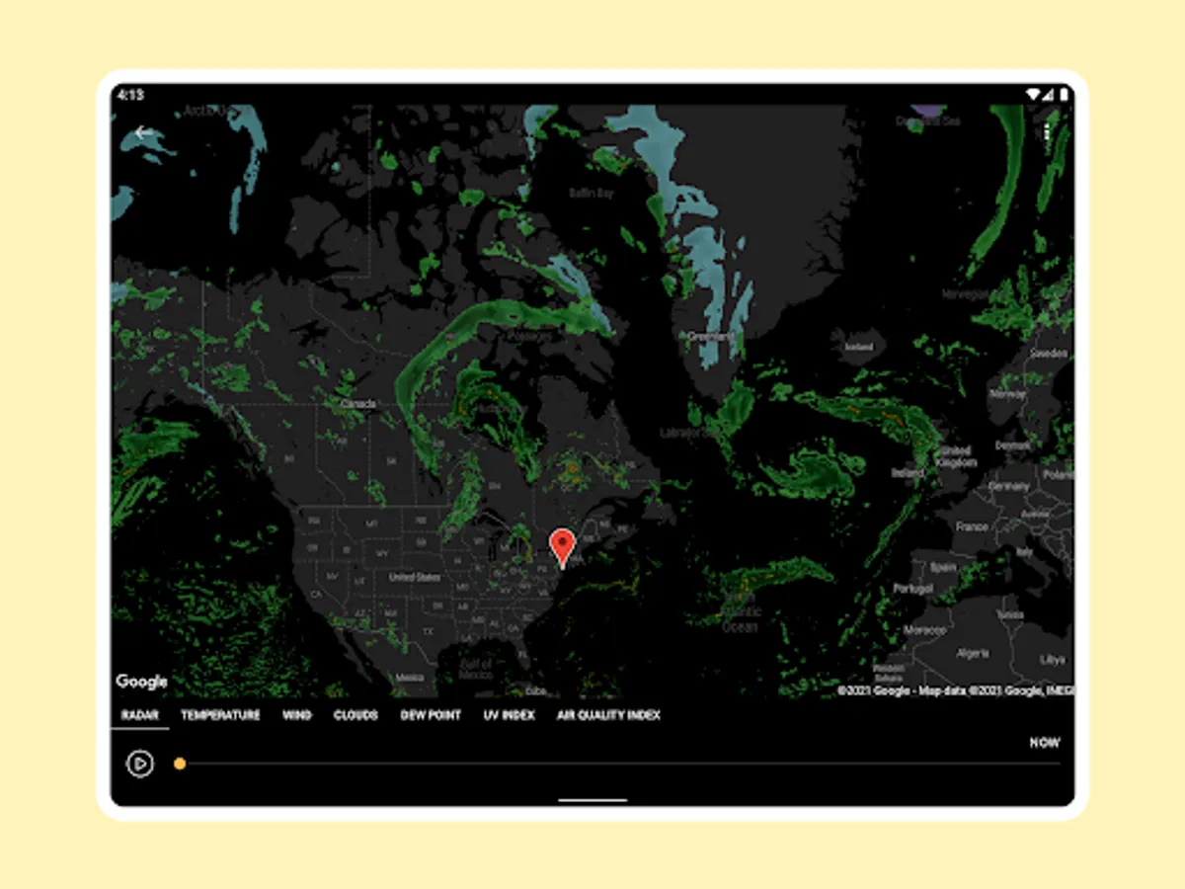Open the WIND overlay tab
Image resolution: width=1185 pixels, height=889 pixels.
pos(297,715)
